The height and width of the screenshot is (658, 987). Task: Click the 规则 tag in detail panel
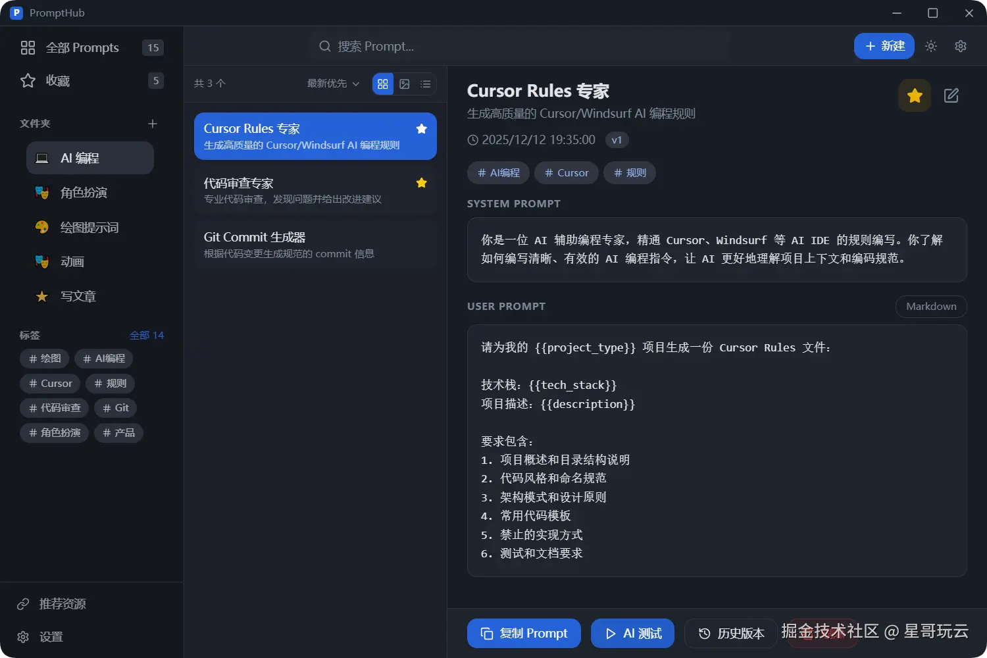coord(630,173)
